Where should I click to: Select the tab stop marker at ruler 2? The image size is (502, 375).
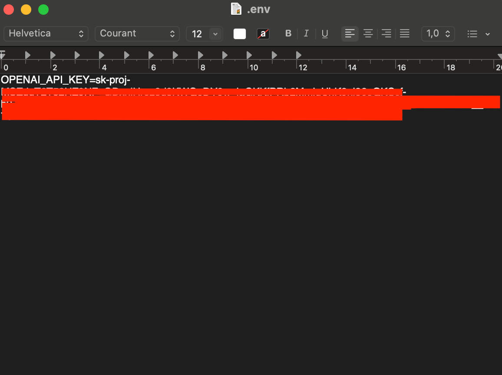click(x=53, y=55)
